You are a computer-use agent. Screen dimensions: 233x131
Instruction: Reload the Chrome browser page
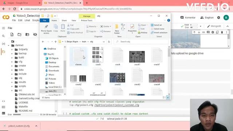tap(15, 9)
